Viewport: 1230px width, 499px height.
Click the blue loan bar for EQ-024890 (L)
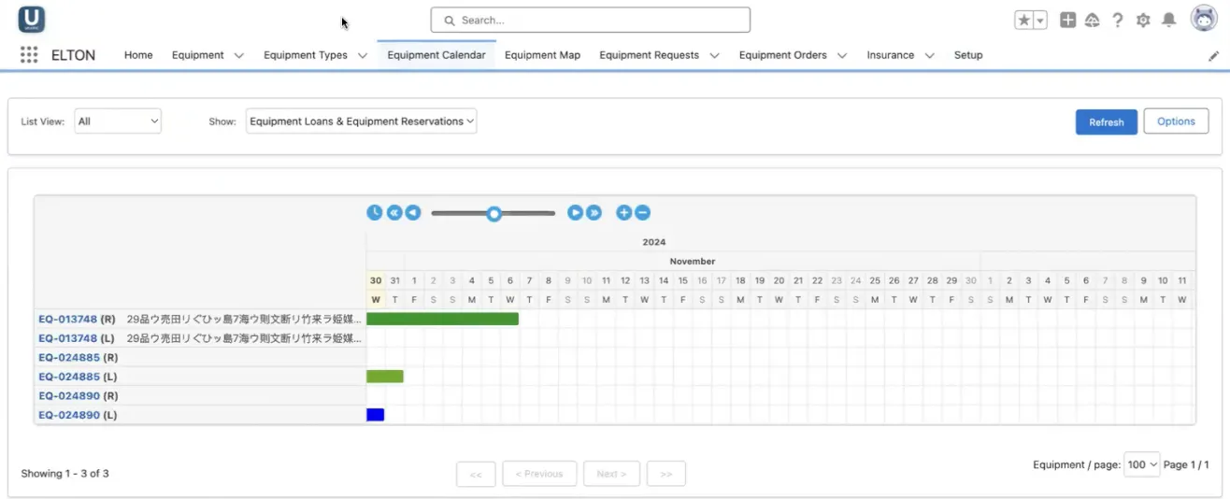point(376,415)
